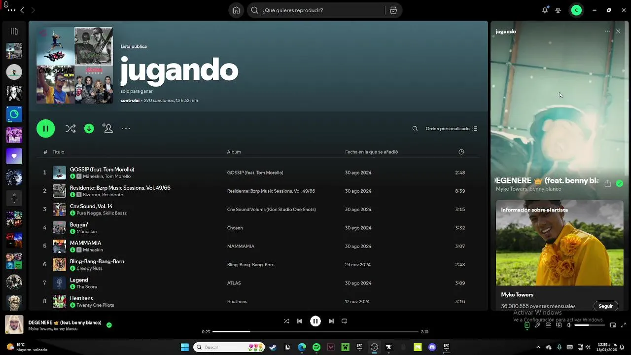Mute the Spotify volume speaker

click(x=569, y=325)
